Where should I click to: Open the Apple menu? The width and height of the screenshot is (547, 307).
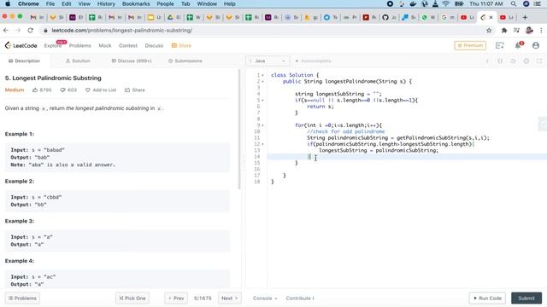[8, 3]
